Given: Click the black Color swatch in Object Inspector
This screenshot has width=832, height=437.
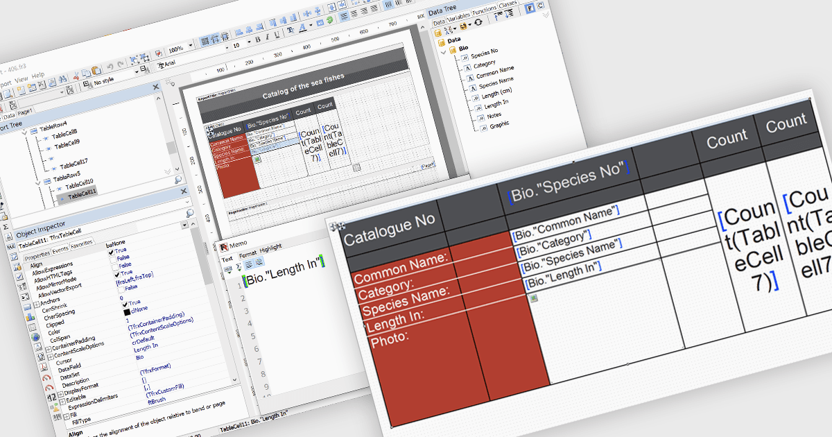Looking at the screenshot, I should [x=127, y=311].
